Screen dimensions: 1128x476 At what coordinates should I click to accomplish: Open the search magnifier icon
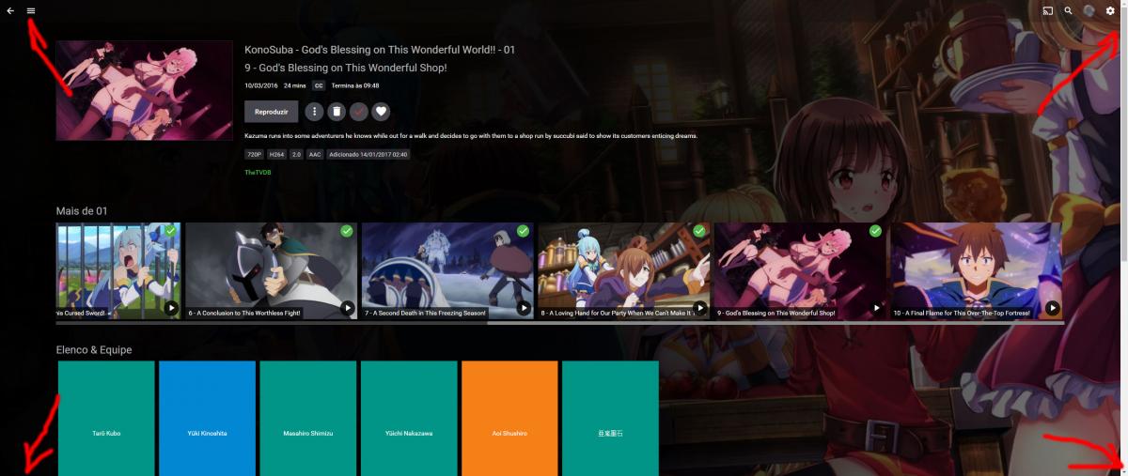(1068, 10)
